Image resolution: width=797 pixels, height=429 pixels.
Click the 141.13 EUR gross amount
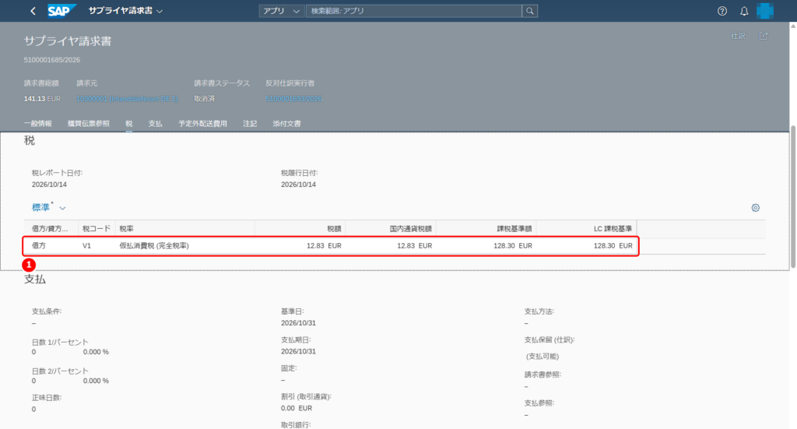pyautogui.click(x=42, y=99)
